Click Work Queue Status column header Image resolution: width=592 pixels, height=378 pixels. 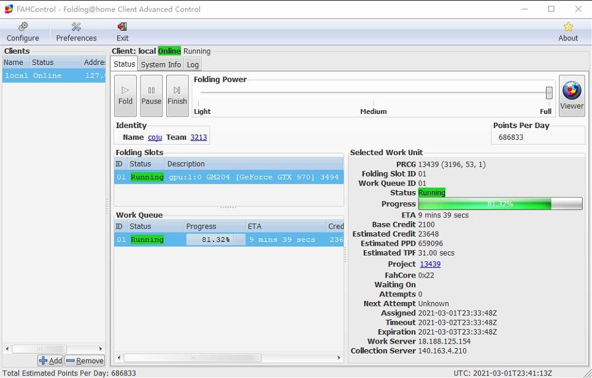coord(156,226)
